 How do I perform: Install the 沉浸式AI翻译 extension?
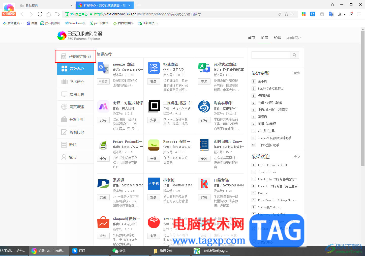[204, 81]
